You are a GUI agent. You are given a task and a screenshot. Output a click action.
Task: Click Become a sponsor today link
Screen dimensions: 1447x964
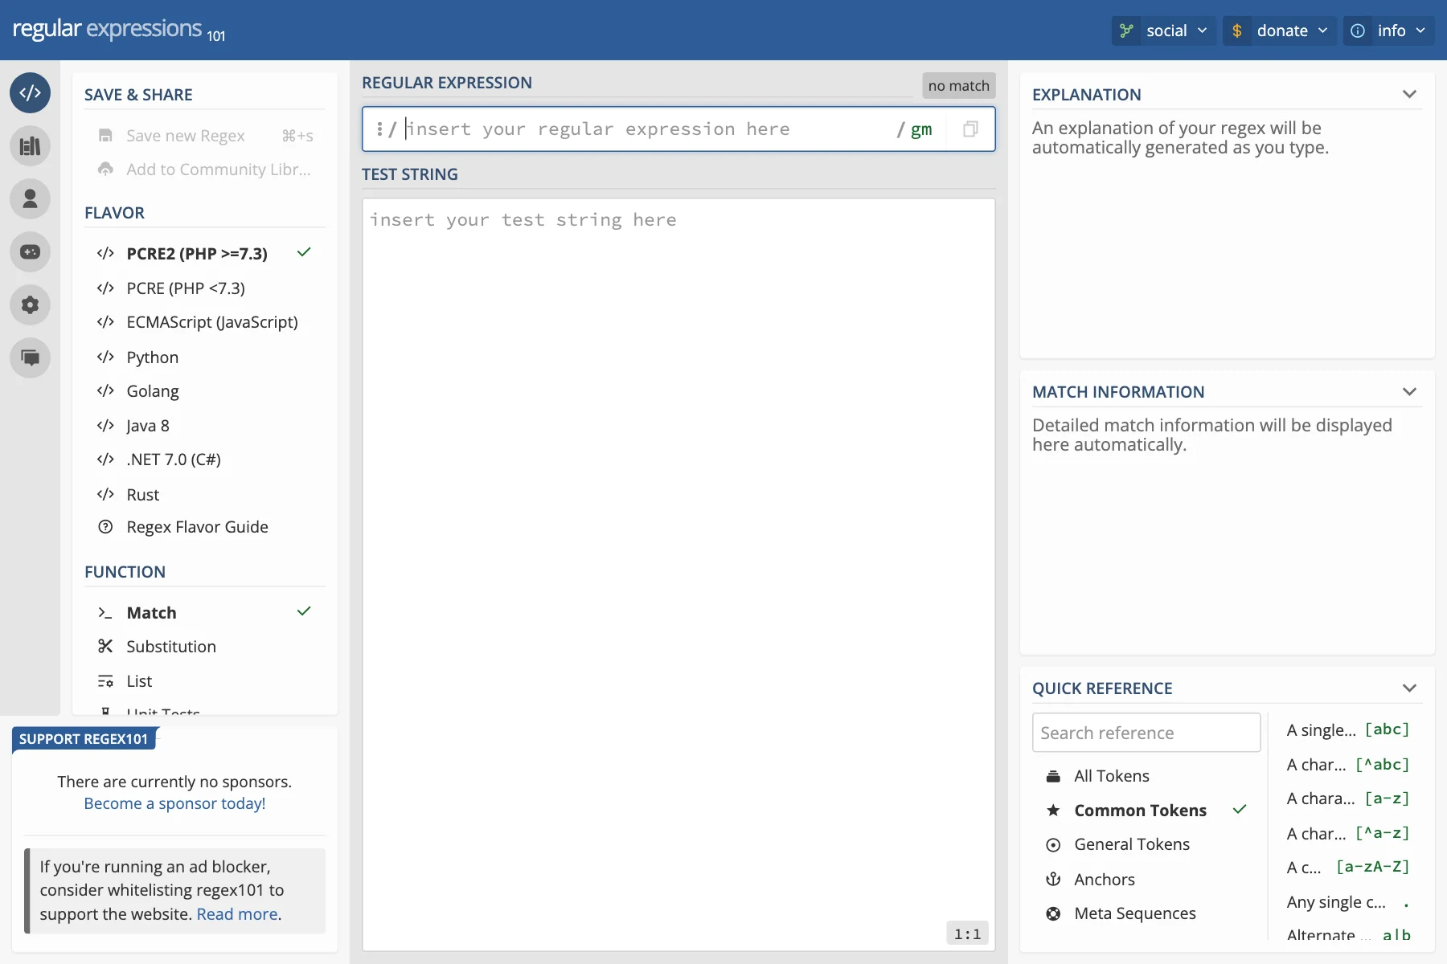(x=174, y=804)
